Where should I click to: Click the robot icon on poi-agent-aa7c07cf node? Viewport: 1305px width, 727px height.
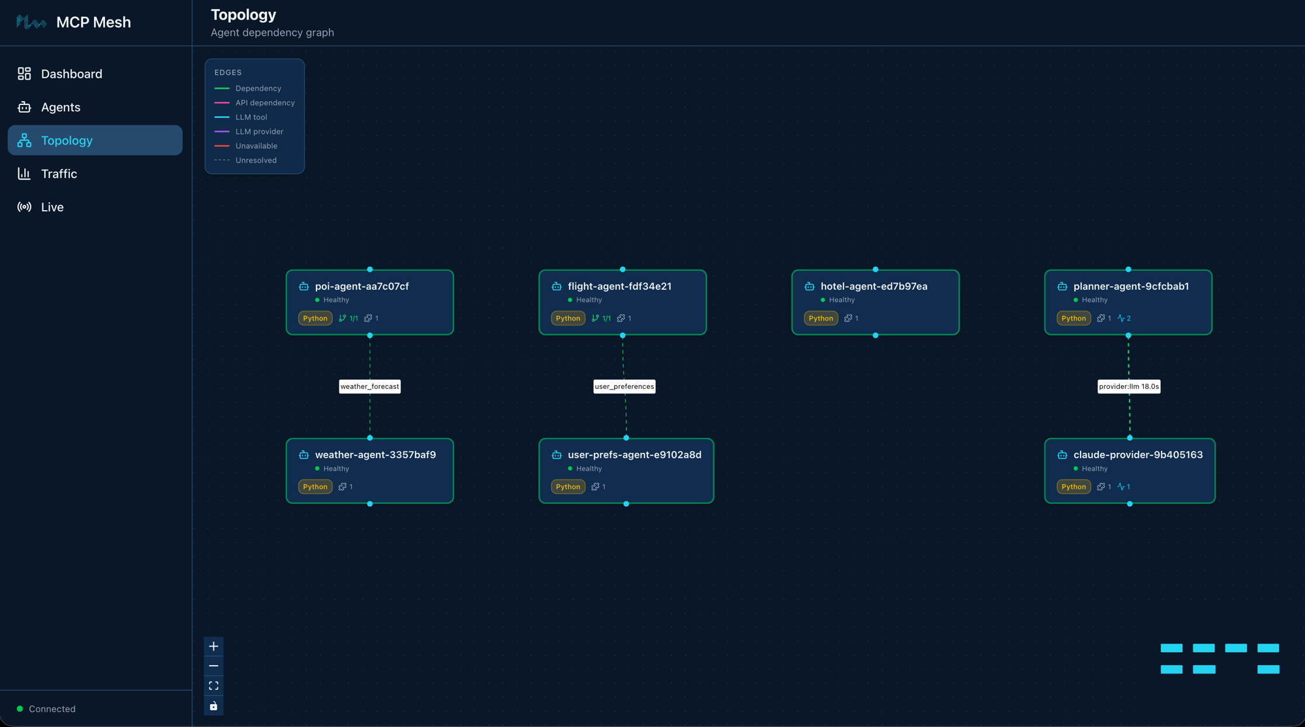coord(303,286)
